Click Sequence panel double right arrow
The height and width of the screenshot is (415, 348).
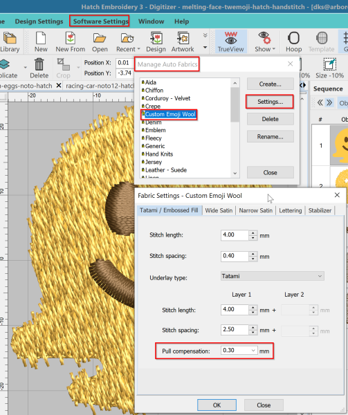[x=329, y=102]
